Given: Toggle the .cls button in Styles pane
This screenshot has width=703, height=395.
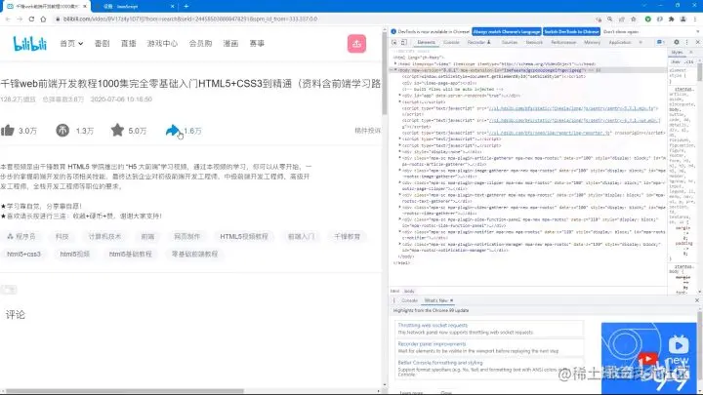Looking at the screenshot, I should pos(690,61).
